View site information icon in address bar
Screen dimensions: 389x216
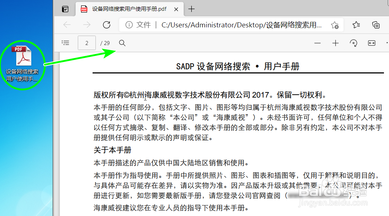click(x=129, y=25)
